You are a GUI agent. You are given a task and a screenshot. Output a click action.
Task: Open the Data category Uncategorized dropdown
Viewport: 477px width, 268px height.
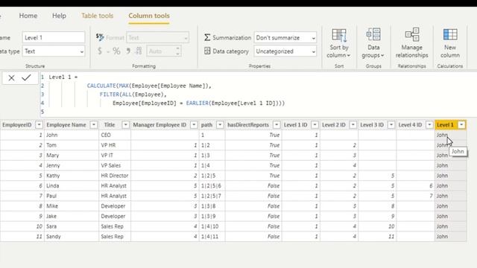coord(285,51)
